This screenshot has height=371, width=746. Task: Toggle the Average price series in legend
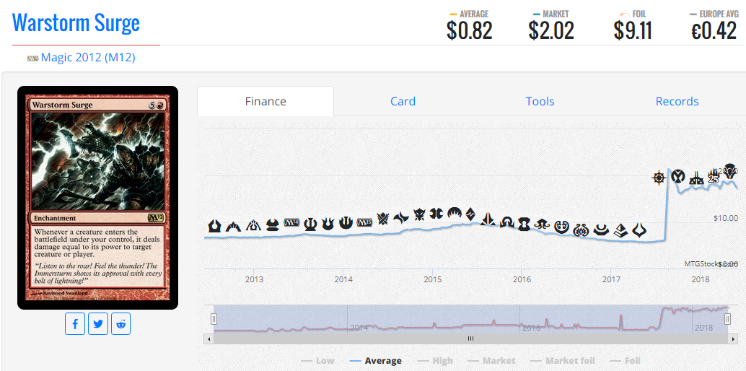pos(375,361)
